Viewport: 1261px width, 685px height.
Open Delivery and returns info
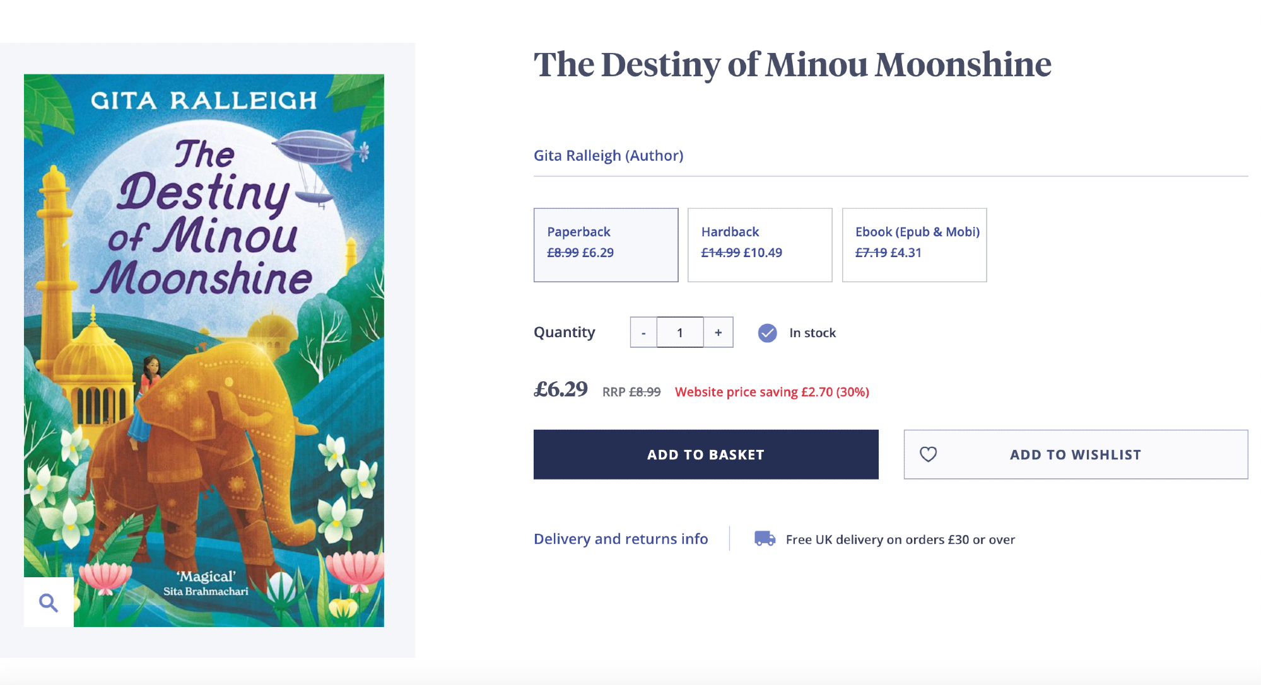coord(621,539)
